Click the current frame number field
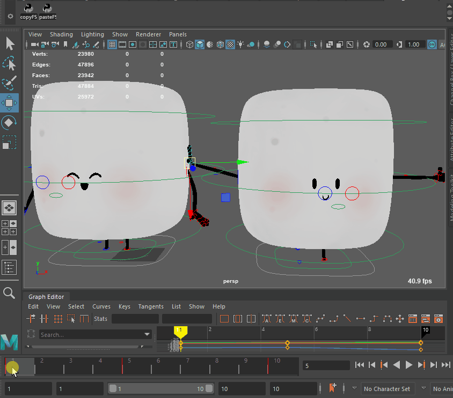Image resolution: width=453 pixels, height=398 pixels. pyautogui.click(x=325, y=365)
